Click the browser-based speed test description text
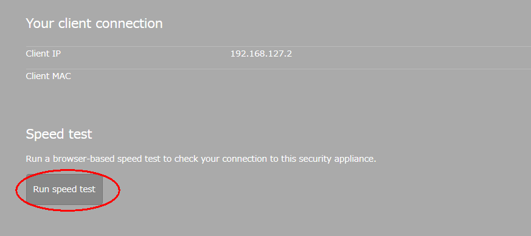 [x=201, y=159]
